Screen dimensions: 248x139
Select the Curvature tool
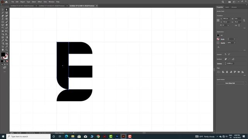click(x=7, y=16)
